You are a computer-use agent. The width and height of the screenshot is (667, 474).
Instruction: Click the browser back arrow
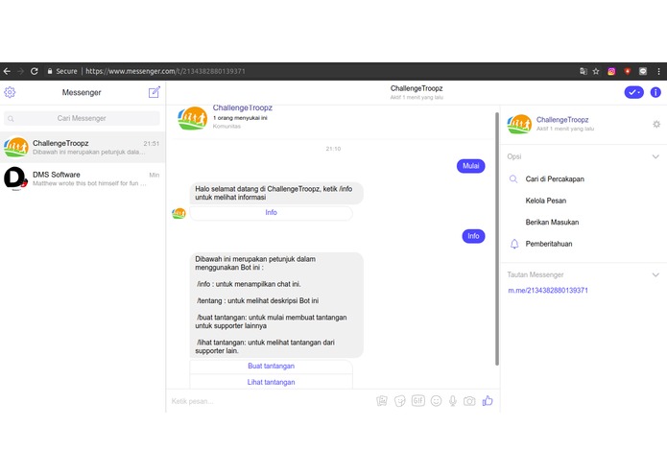[x=7, y=71]
